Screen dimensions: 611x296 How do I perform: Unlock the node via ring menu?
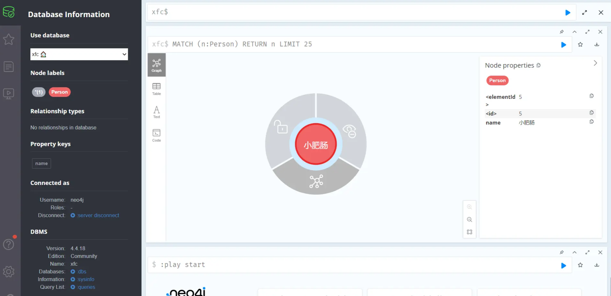click(281, 127)
